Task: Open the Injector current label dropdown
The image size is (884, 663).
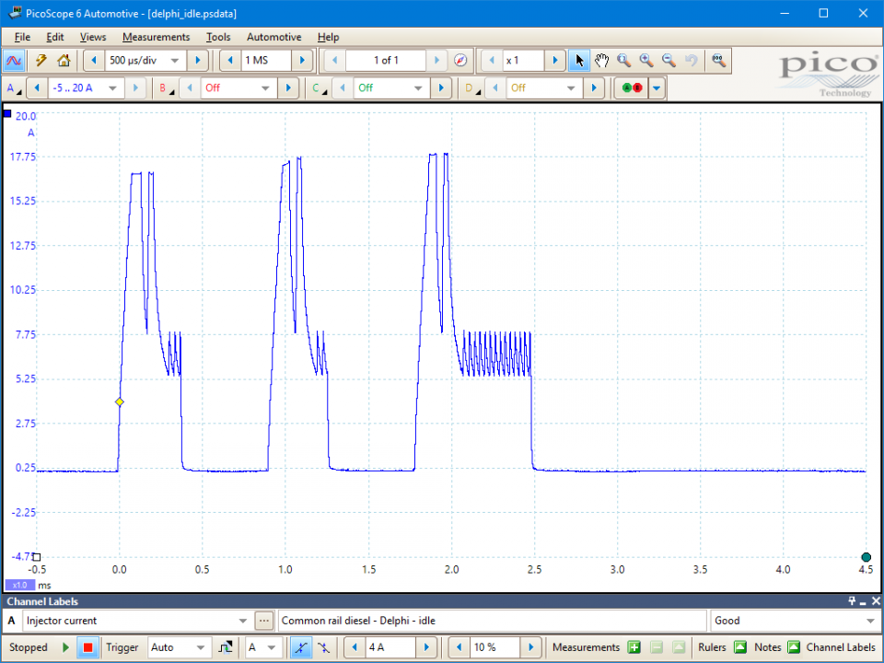Action: [242, 621]
